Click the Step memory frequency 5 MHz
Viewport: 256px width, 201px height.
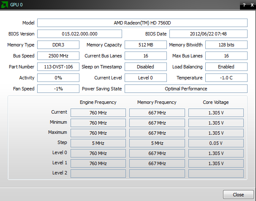pyautogui.click(x=157, y=143)
